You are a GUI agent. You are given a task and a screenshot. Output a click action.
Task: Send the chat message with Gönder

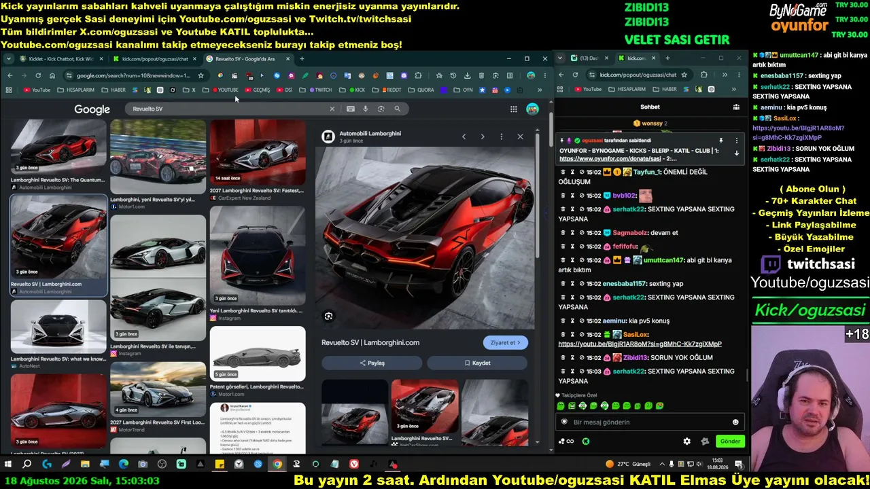pos(730,441)
